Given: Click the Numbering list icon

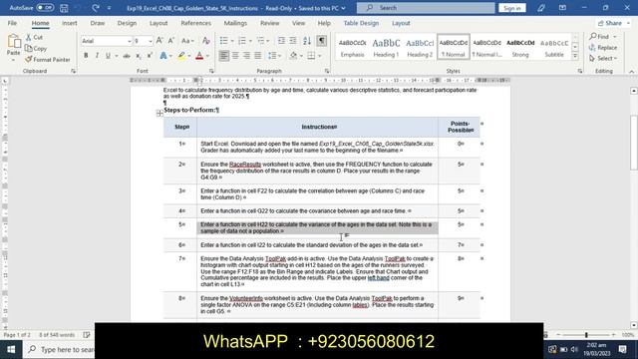Looking at the screenshot, I should pos(242,41).
